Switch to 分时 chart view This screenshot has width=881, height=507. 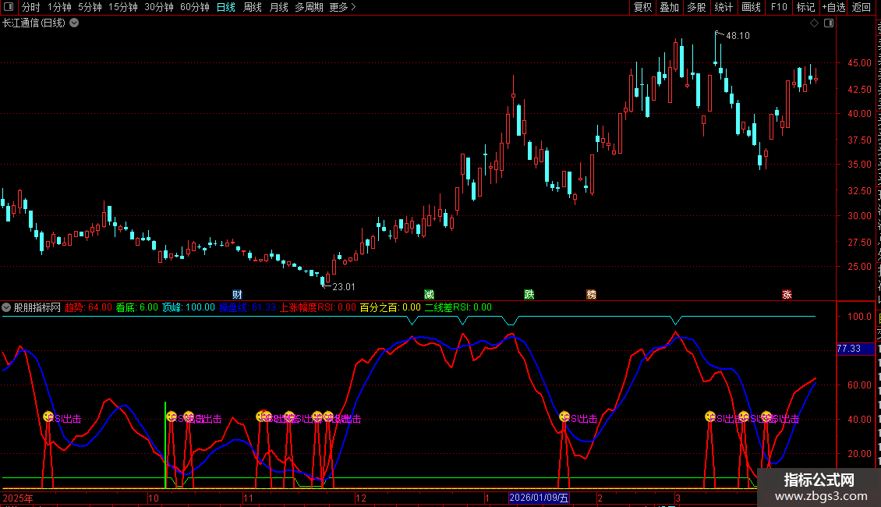pyautogui.click(x=31, y=7)
